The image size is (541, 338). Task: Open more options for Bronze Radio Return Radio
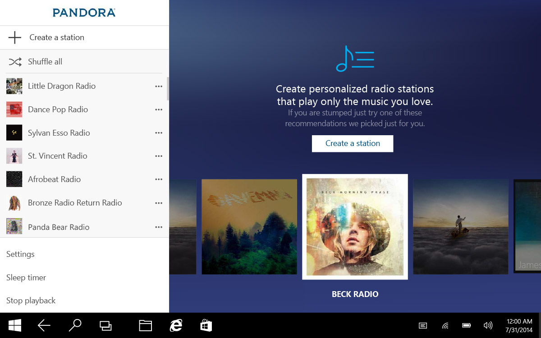(x=159, y=203)
